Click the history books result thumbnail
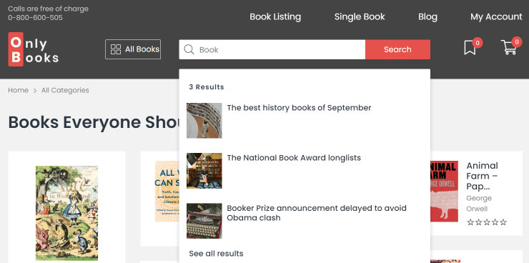This screenshot has width=529, height=263. (204, 120)
